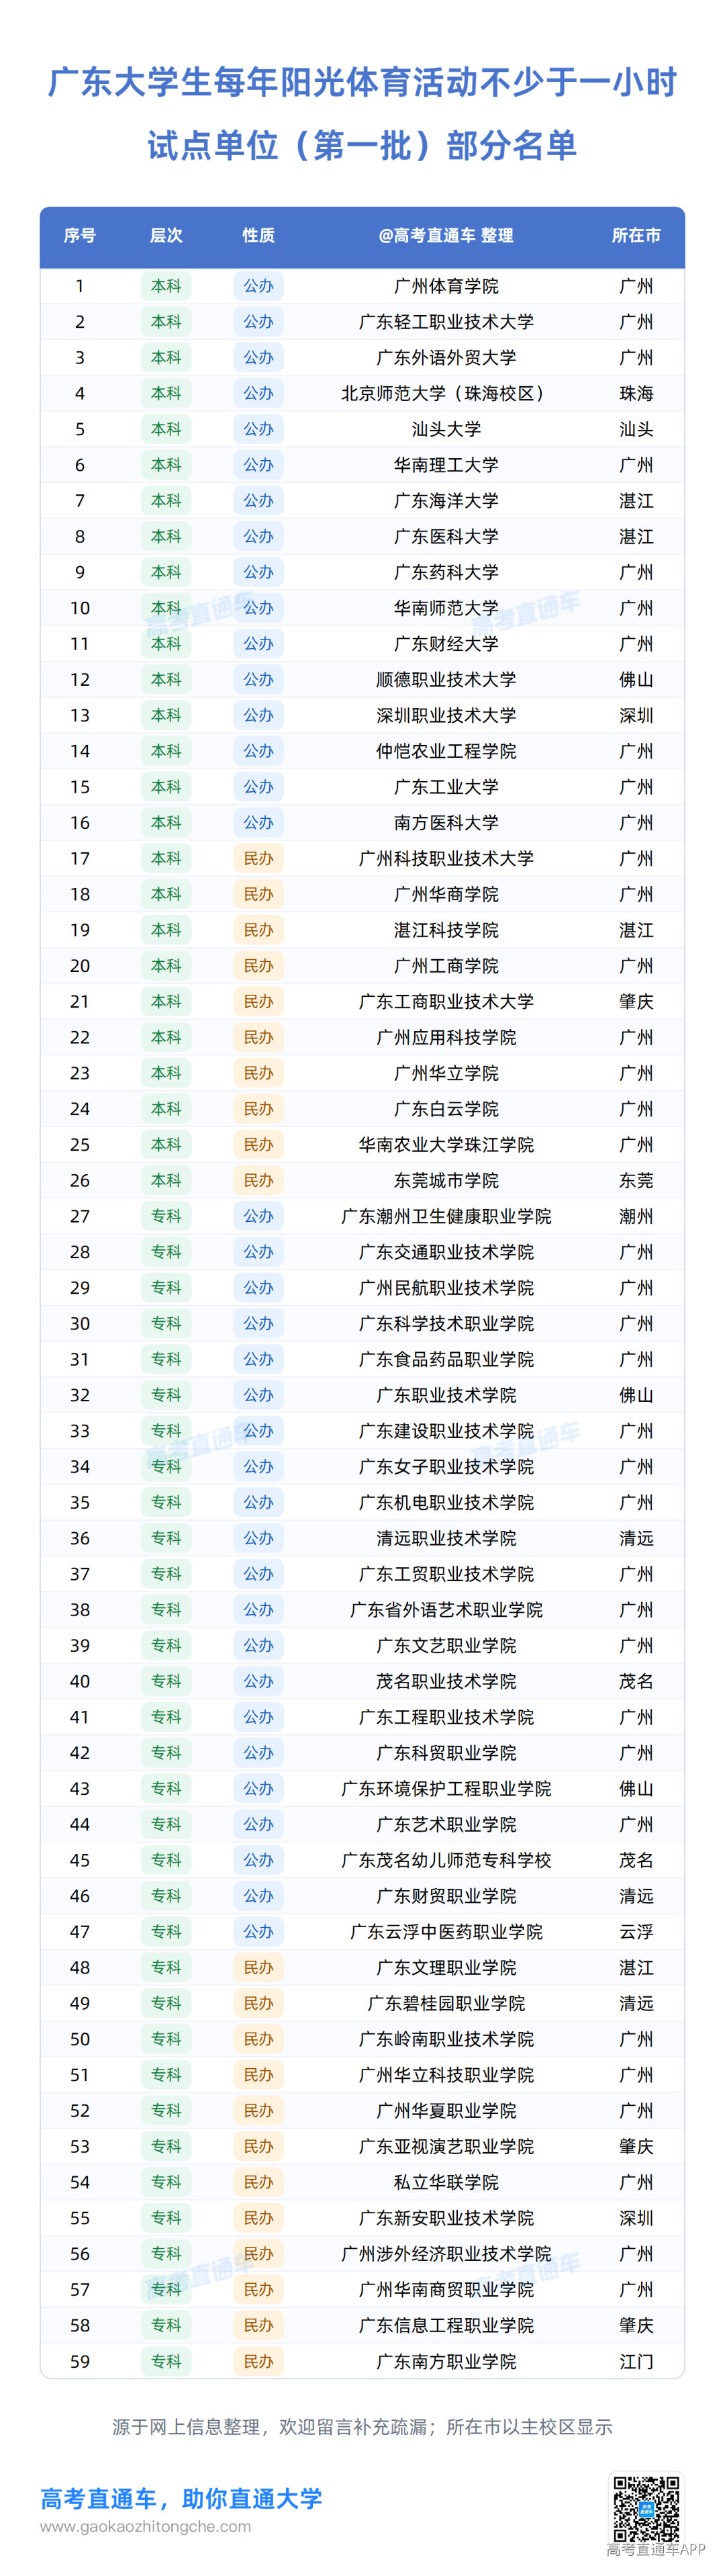This screenshot has height=2576, width=725.
Task: Click 广州科技职业技术大学
Action: [x=446, y=858]
